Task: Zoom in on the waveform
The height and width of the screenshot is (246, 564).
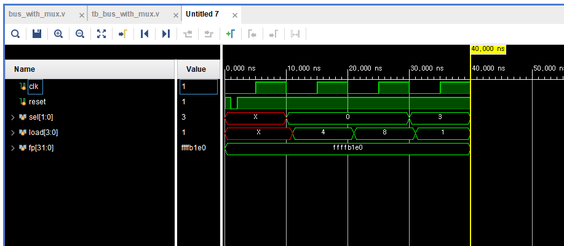Action: [58, 34]
